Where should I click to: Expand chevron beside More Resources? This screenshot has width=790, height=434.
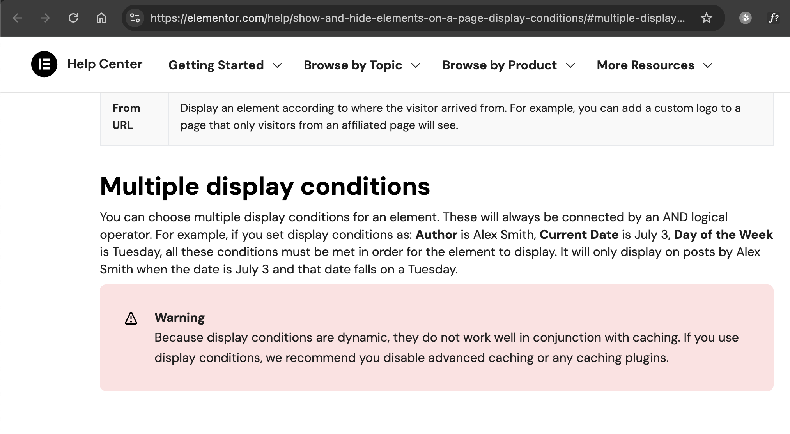click(708, 65)
